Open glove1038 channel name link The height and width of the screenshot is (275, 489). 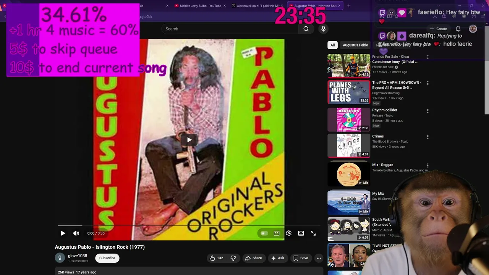(78, 256)
